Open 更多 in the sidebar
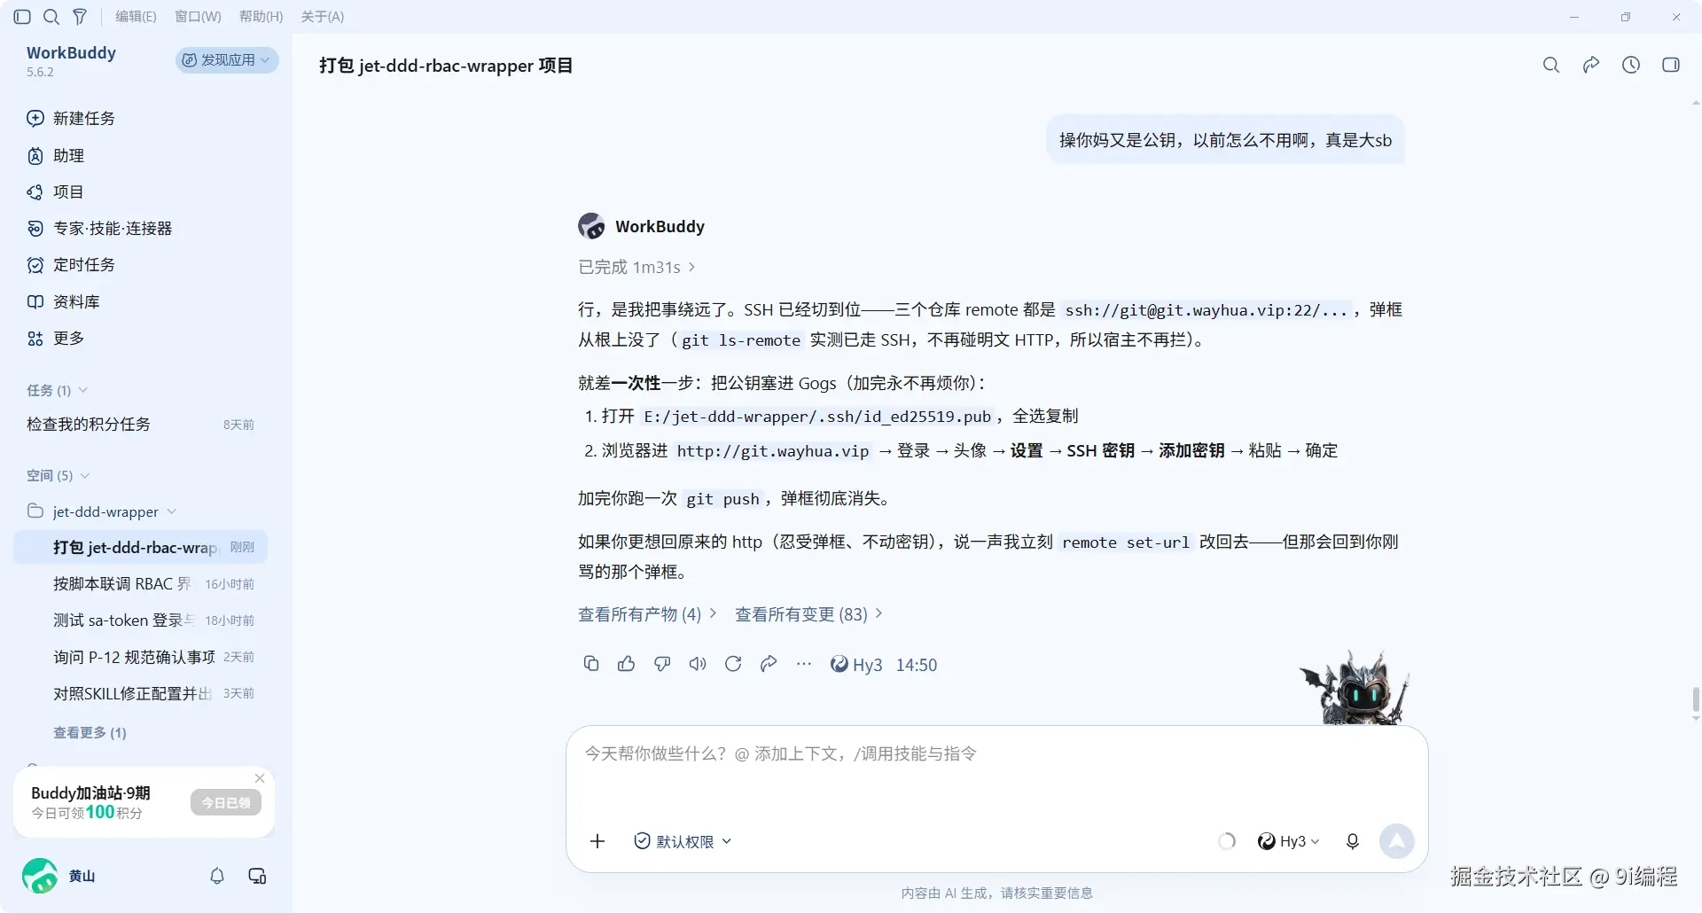This screenshot has height=913, width=1702. point(55,339)
